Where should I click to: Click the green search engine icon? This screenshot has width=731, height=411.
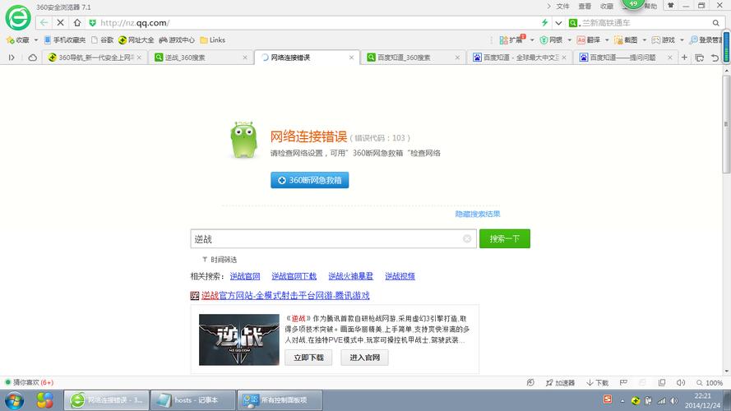point(573,23)
